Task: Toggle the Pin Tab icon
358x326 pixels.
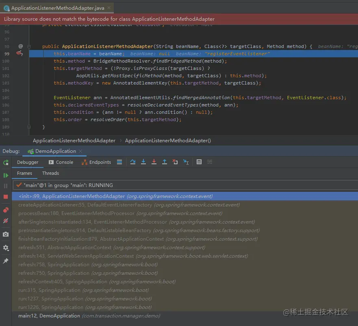Action: 6,261
